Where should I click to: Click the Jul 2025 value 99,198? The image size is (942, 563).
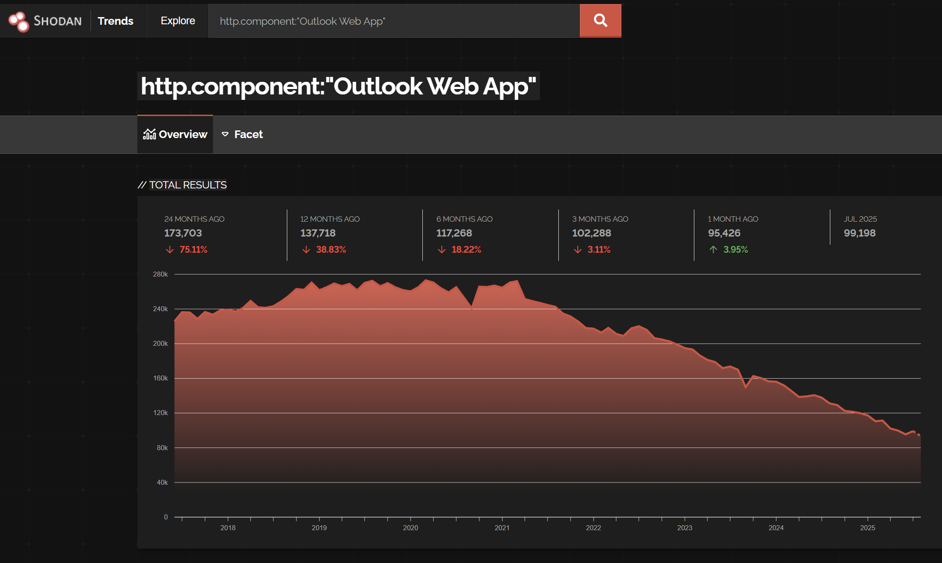pos(860,233)
